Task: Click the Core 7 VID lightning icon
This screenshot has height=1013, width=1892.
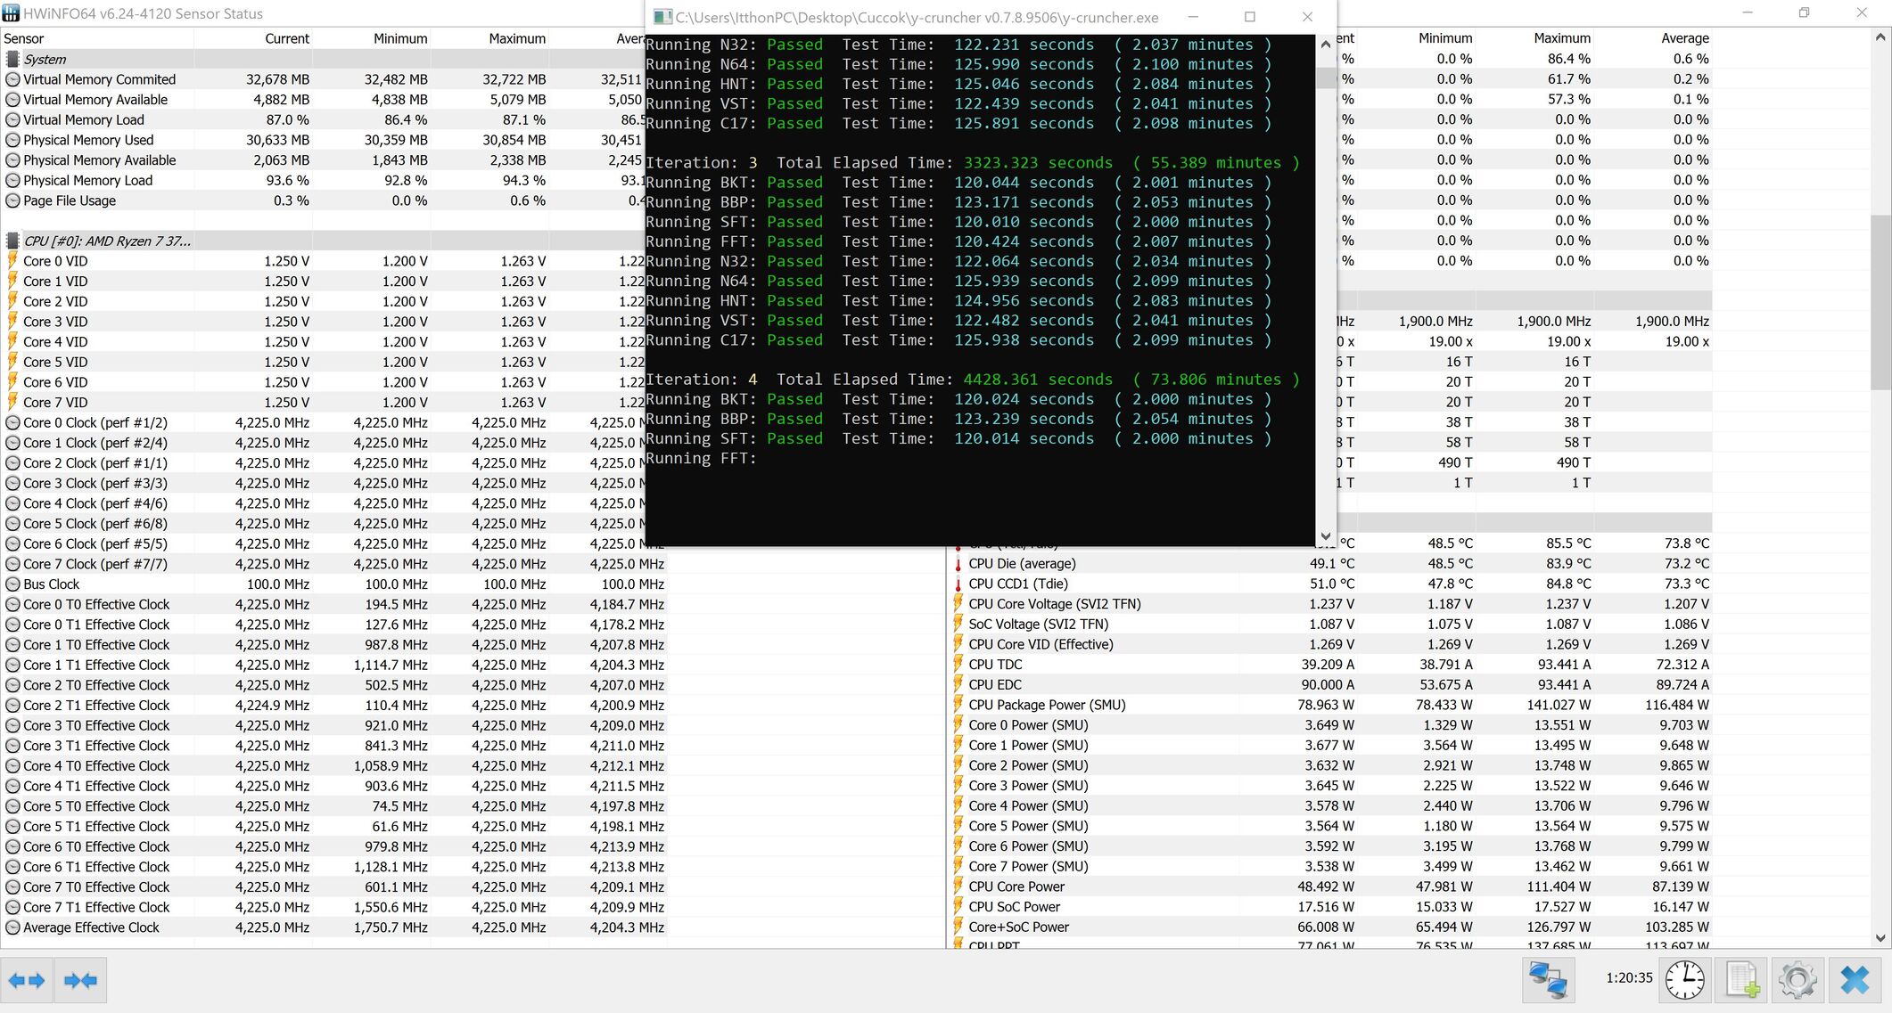Action: click(x=12, y=403)
